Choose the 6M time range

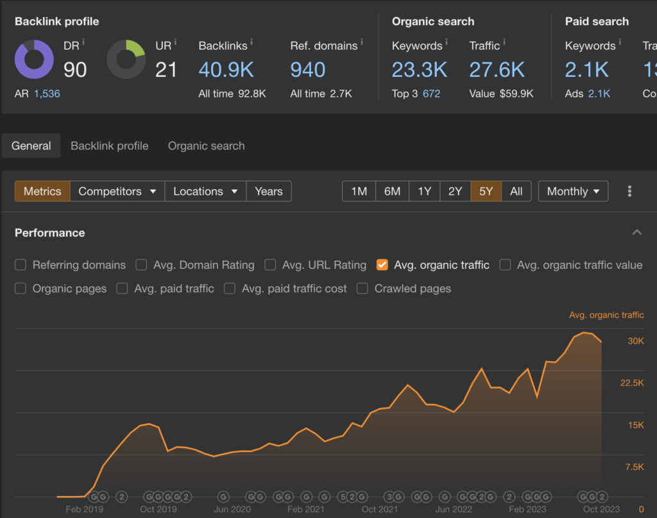[392, 192]
